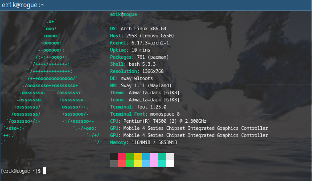Click the dark yellow swatch in top palette row
The width and height of the screenshot is (312, 181).
pos(138,157)
